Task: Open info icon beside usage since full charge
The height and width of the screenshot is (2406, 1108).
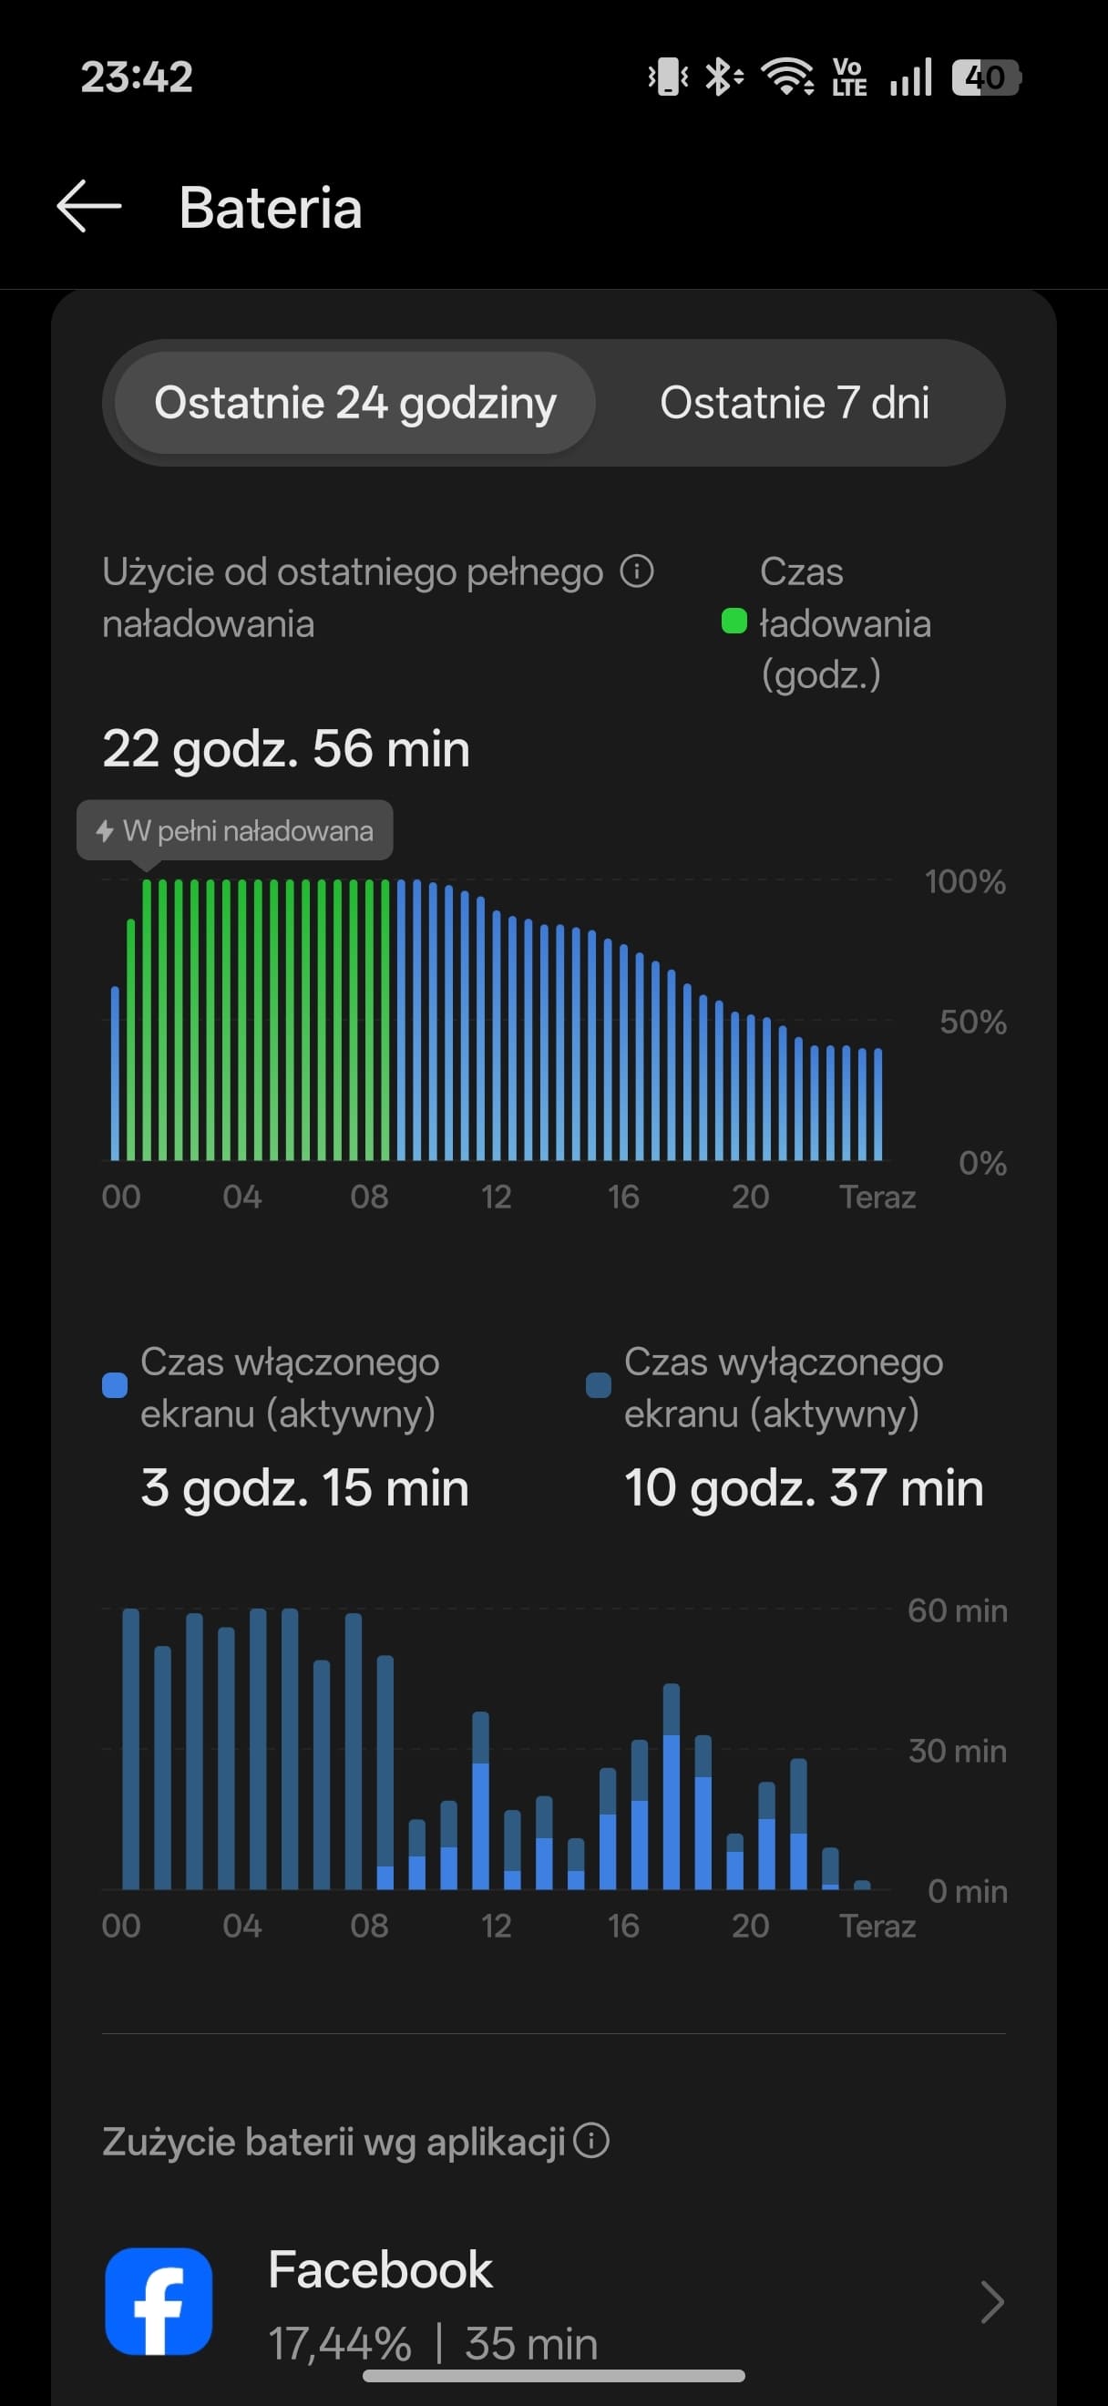Action: pos(637,571)
